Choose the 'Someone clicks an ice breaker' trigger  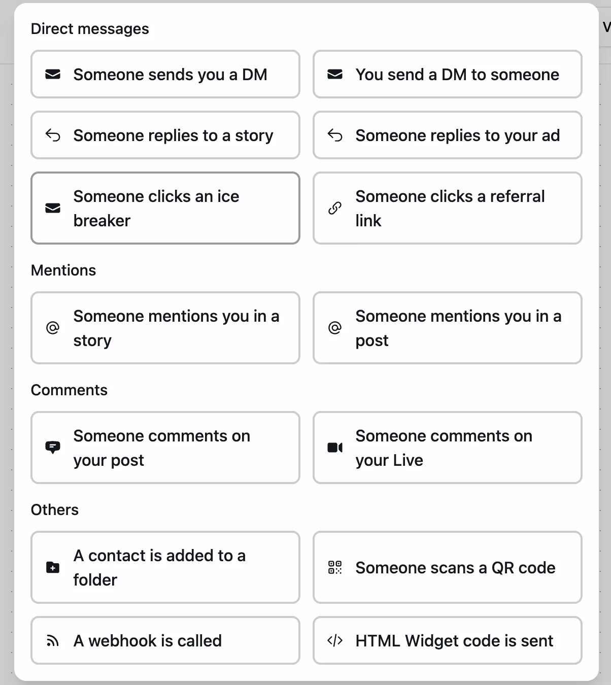pos(165,208)
